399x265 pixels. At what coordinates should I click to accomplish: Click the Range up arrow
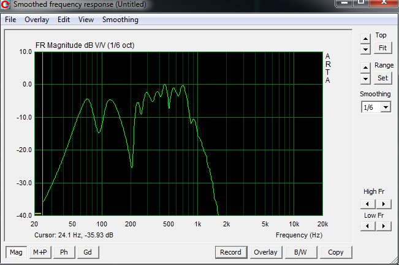[x=365, y=67]
